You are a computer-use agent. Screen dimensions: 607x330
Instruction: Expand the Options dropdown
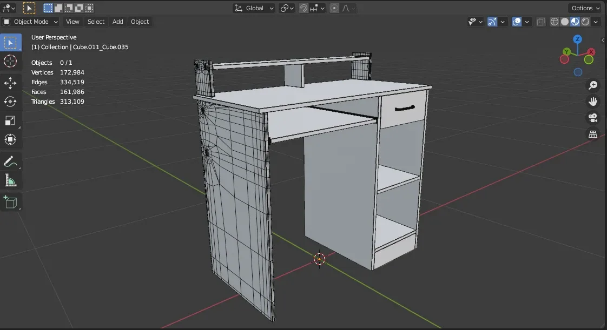585,8
